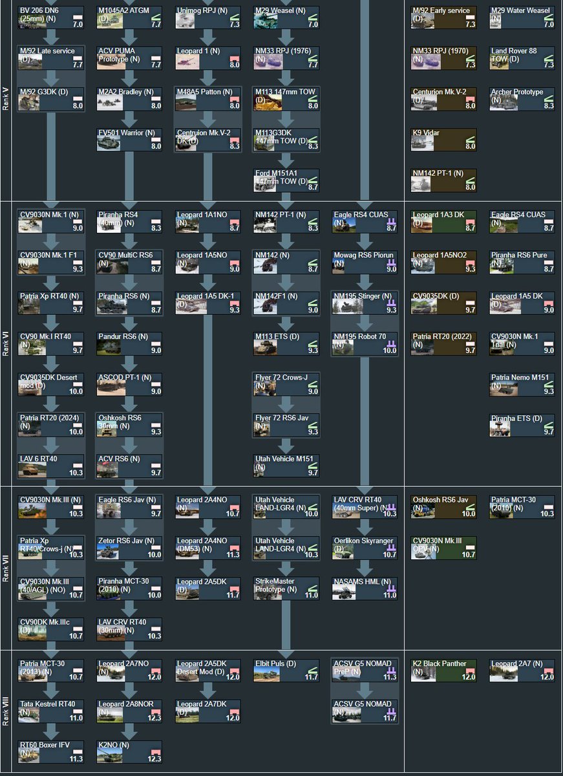Click the M48A5 Patton (N) card
Viewport: 563px width, 776px height.
(208, 98)
